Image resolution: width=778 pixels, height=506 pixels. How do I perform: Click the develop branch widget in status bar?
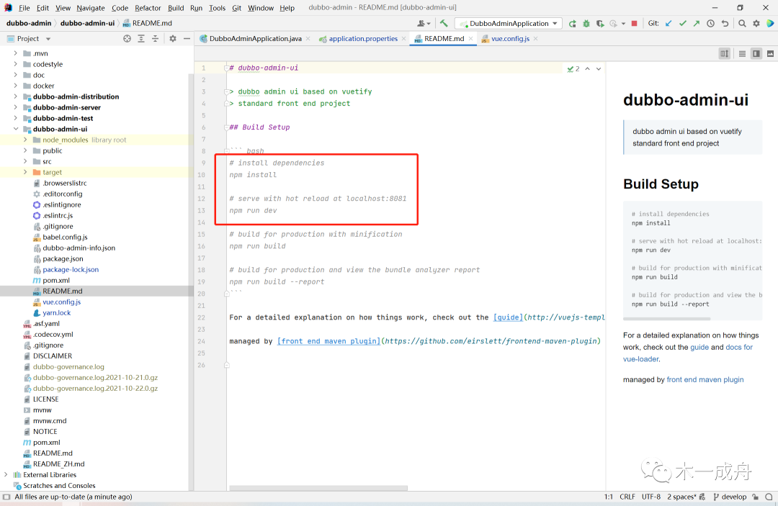[729, 497]
